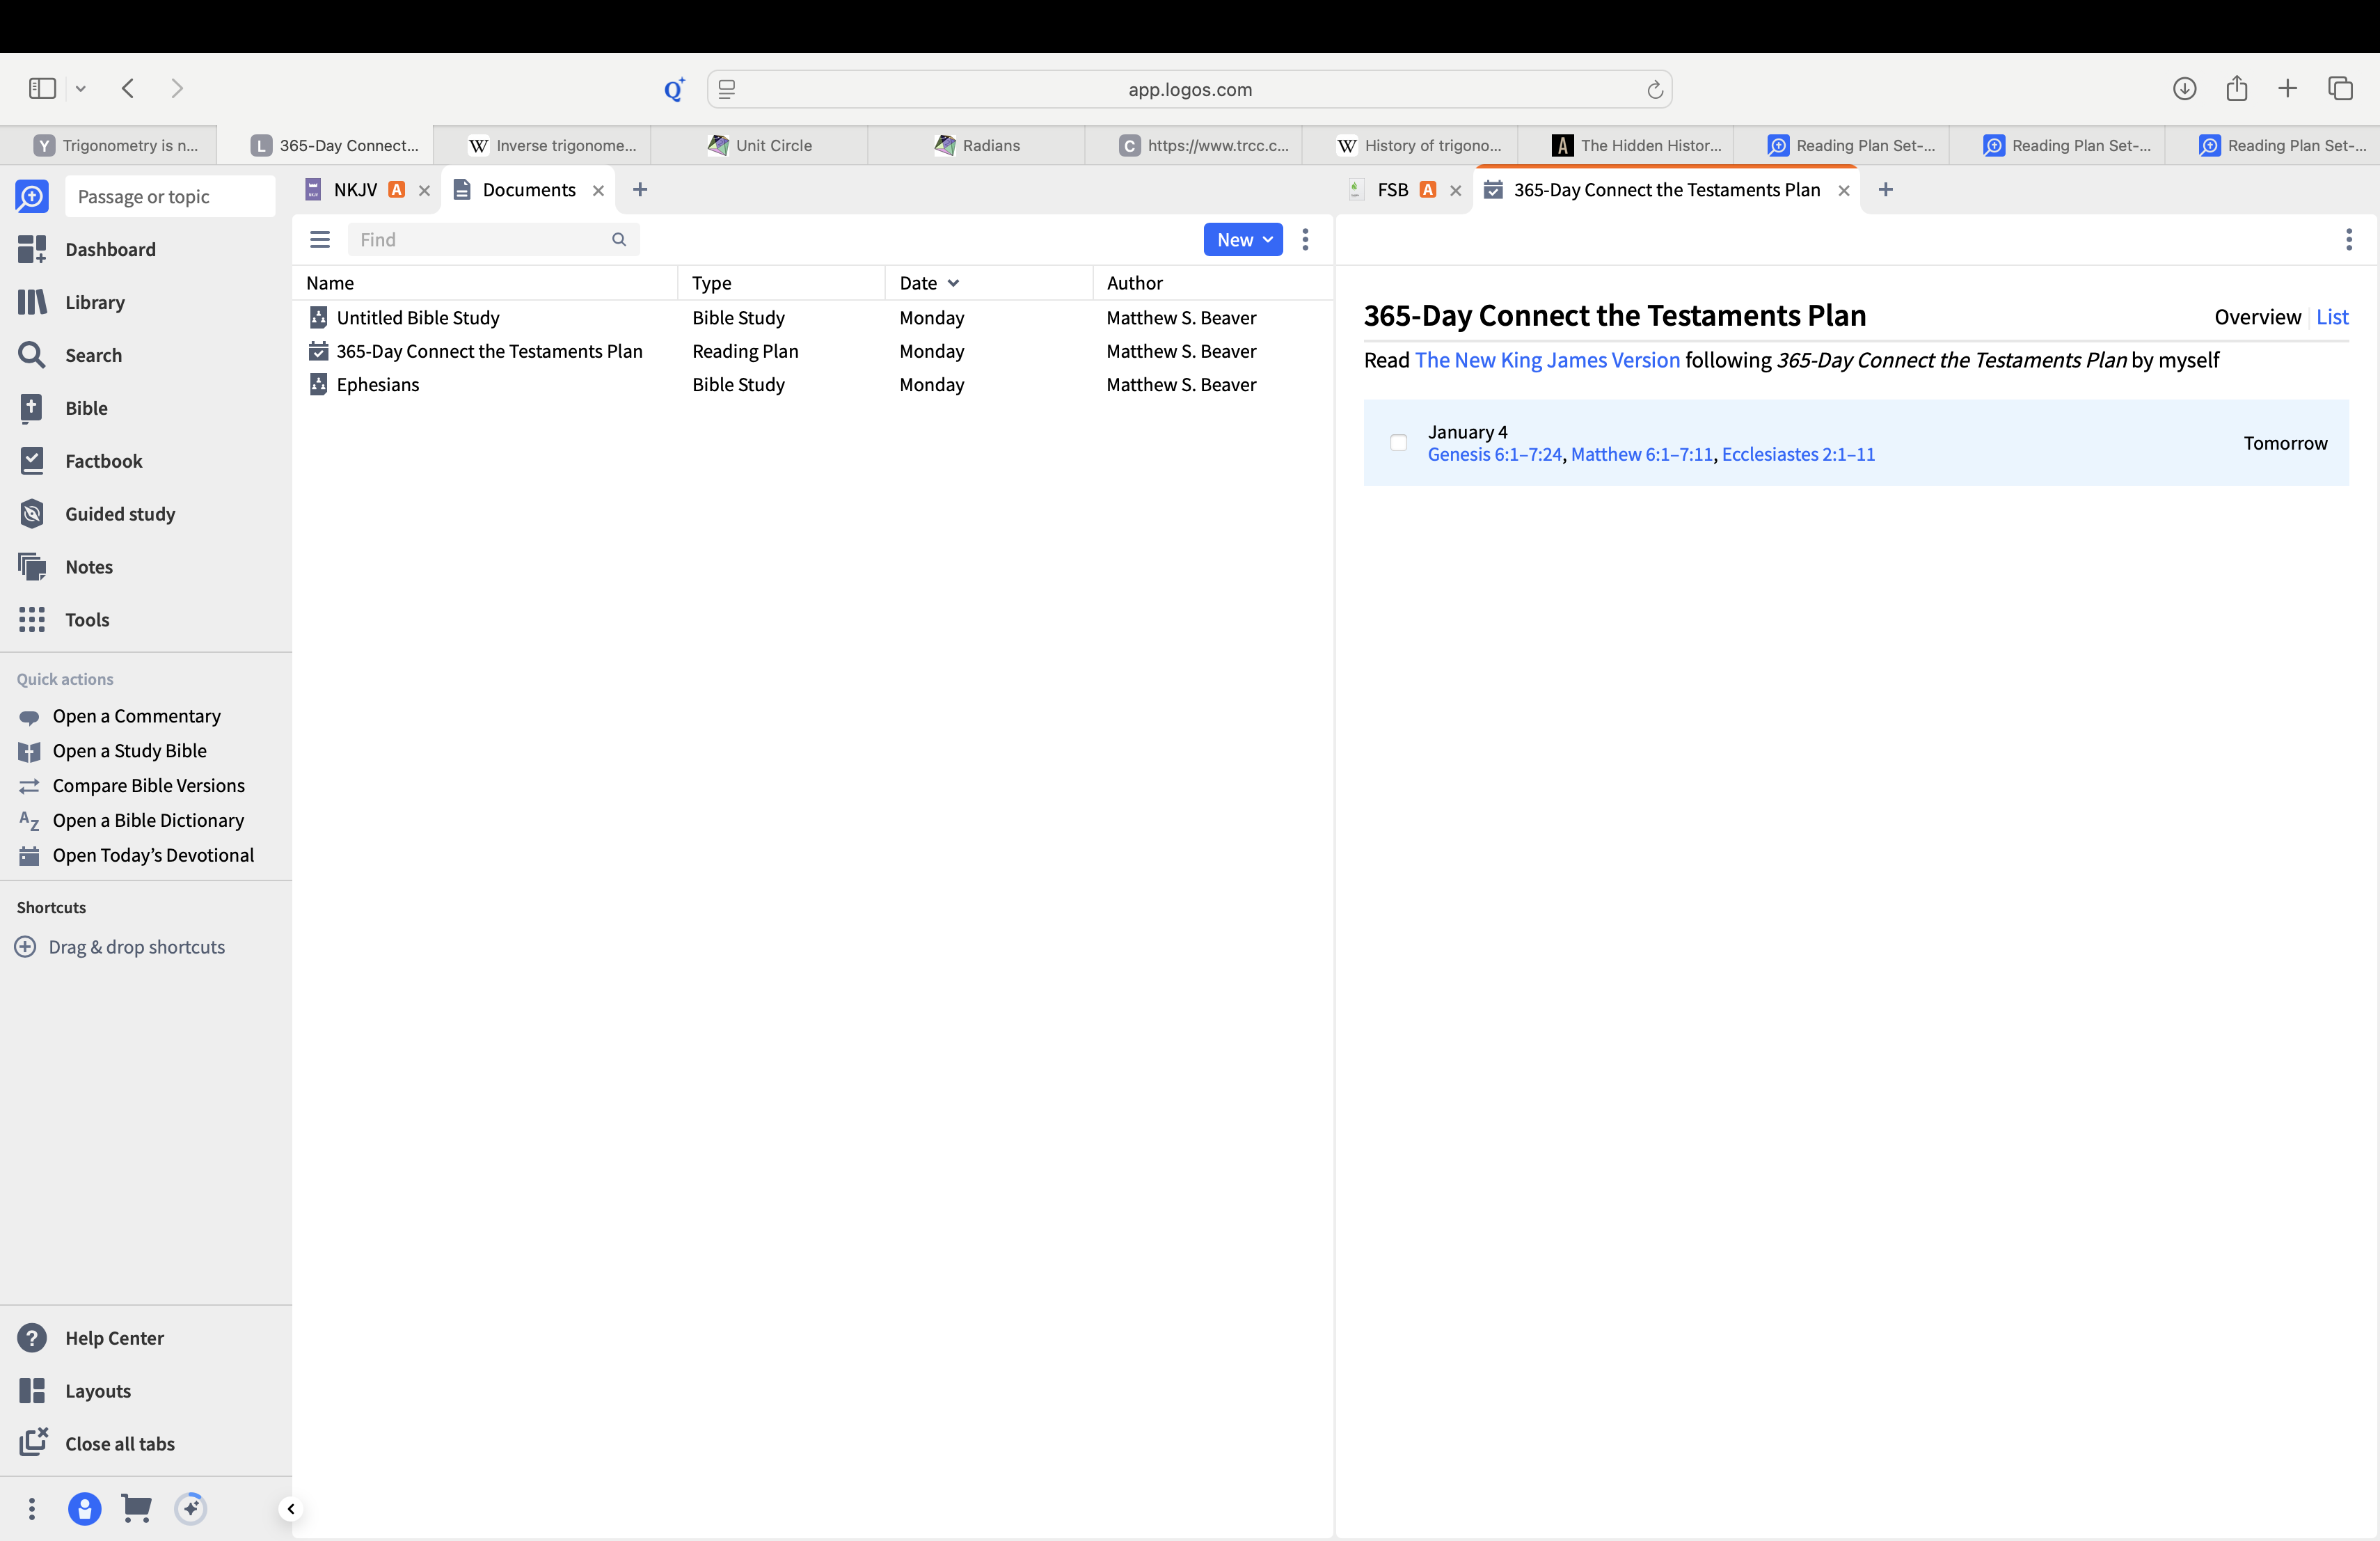Open Safari downloads icon
The width and height of the screenshot is (2380, 1541).
[2184, 89]
